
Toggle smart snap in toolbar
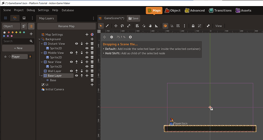(172, 26)
